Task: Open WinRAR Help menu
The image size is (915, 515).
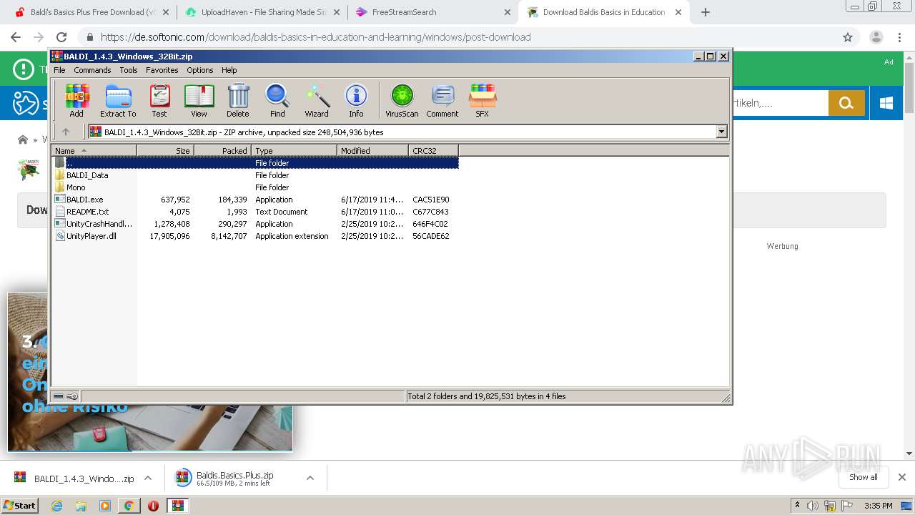Action: coord(229,70)
